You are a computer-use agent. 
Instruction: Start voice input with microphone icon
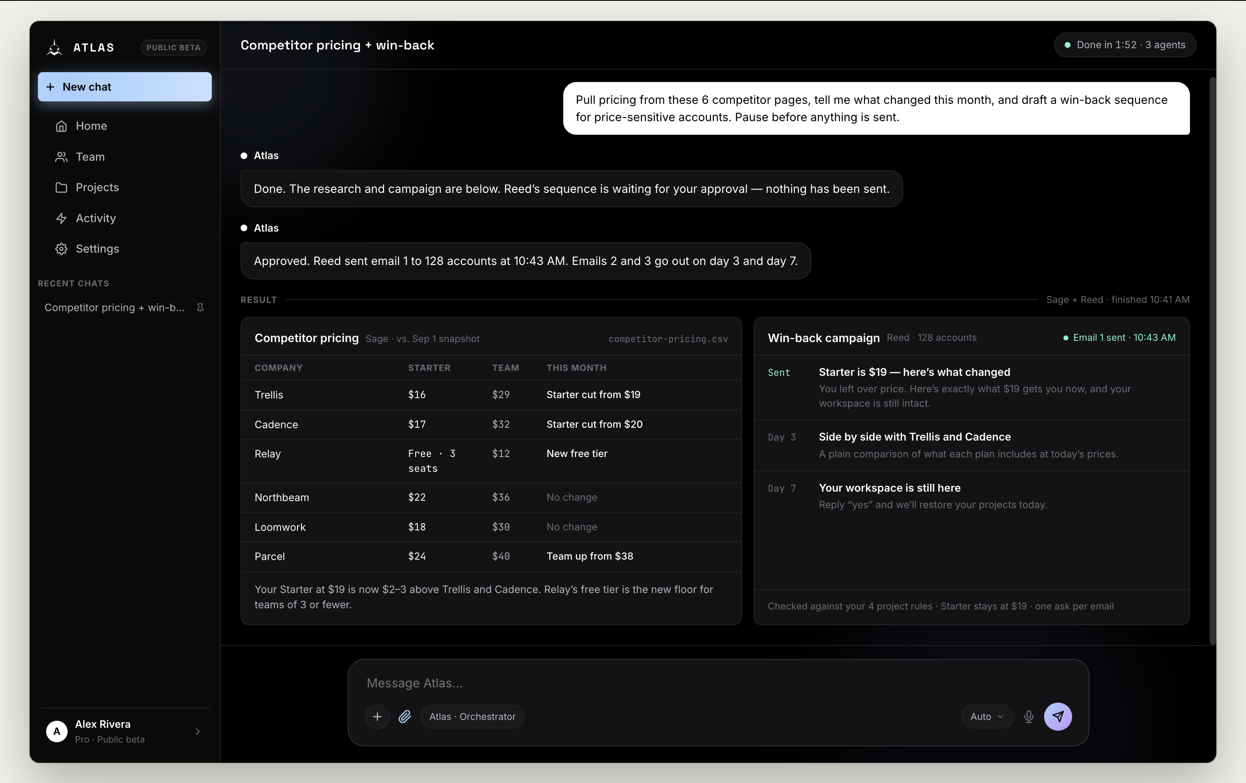1029,716
